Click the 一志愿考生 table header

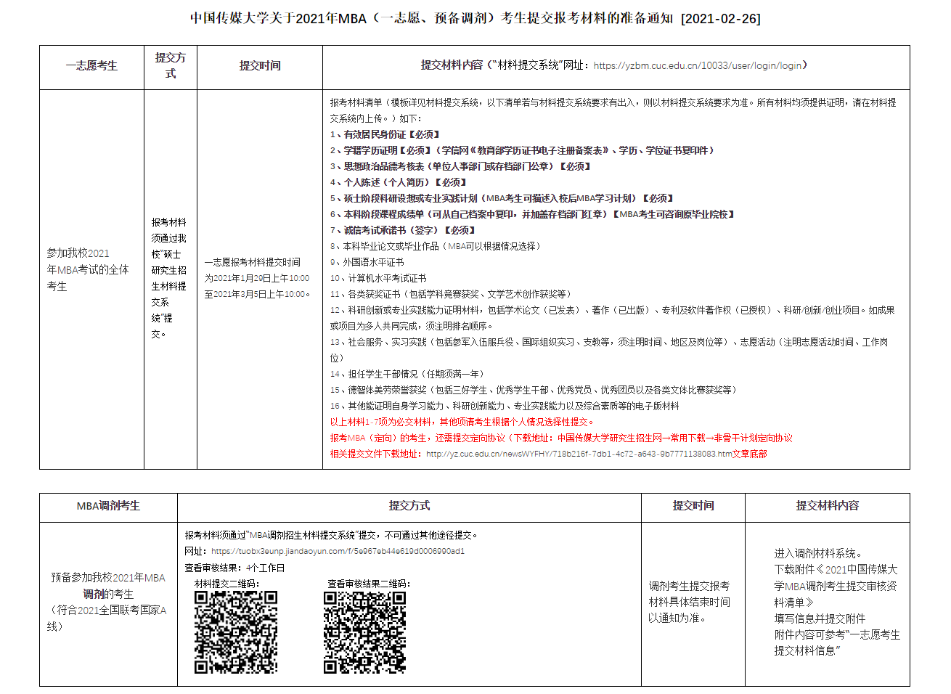(91, 65)
